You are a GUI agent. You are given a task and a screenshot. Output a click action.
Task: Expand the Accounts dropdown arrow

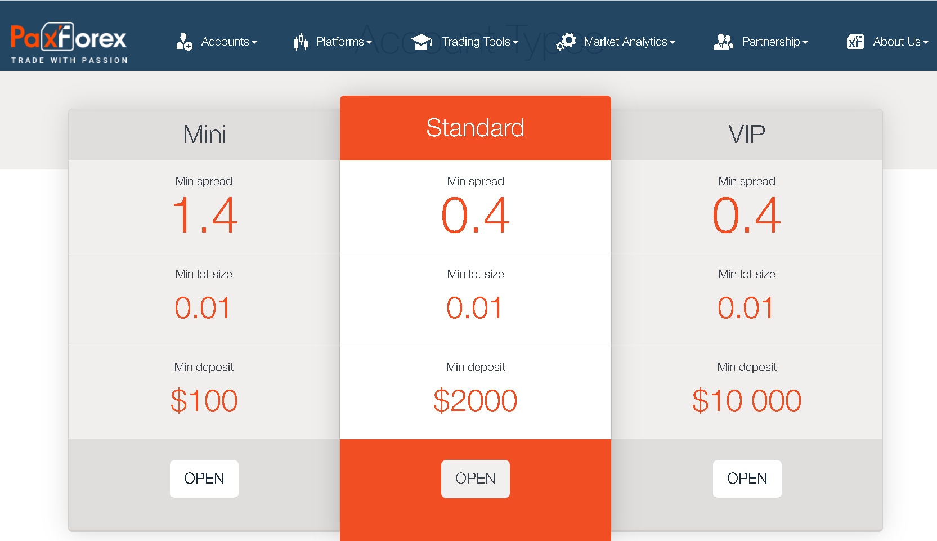pos(254,42)
